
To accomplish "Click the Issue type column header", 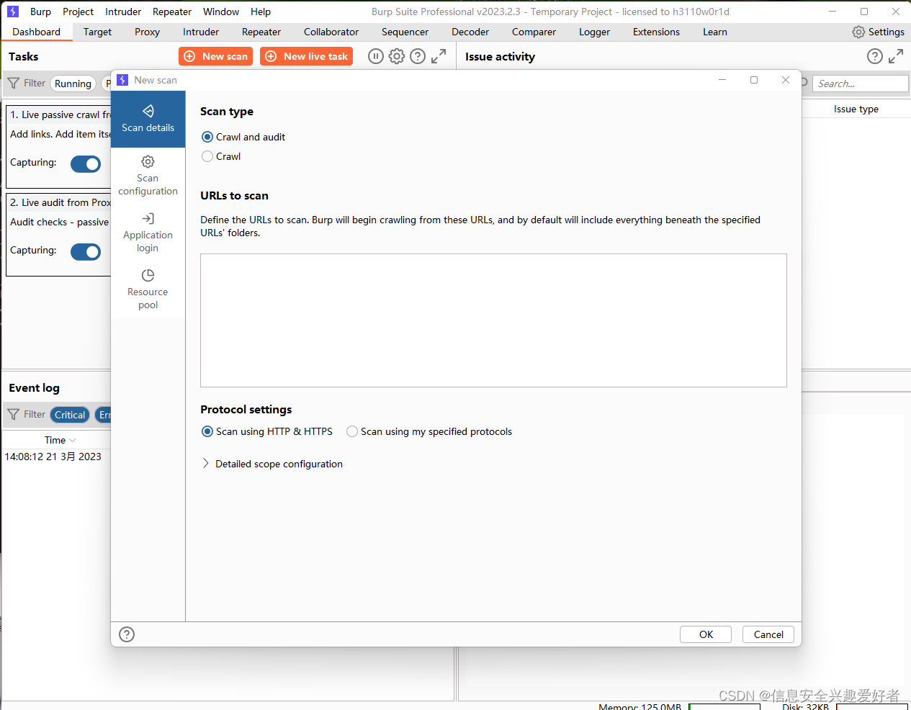I will pos(856,109).
